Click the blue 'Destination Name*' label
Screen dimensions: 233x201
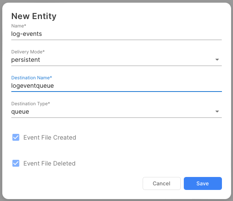pyautogui.click(x=32, y=77)
